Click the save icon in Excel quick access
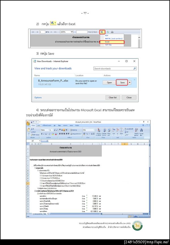The height and width of the screenshot is (245, 170). [x=31, y=122]
